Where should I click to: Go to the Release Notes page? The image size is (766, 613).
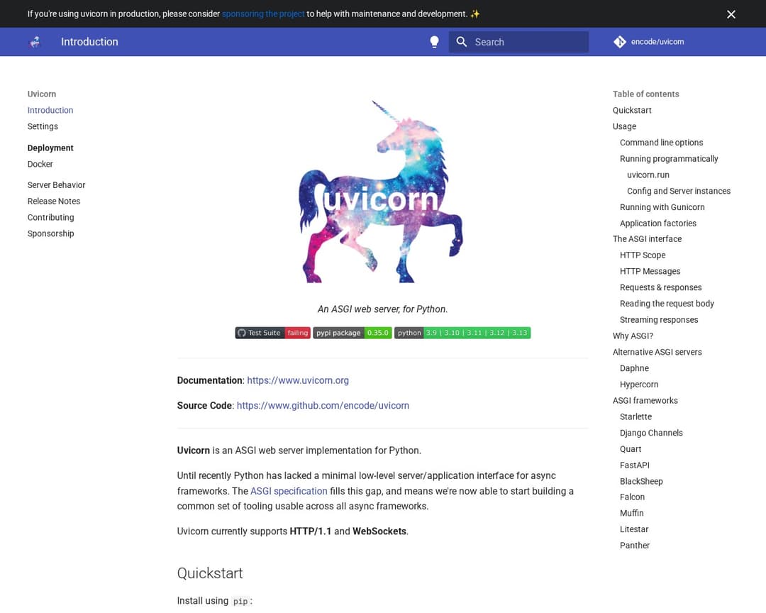click(x=54, y=201)
